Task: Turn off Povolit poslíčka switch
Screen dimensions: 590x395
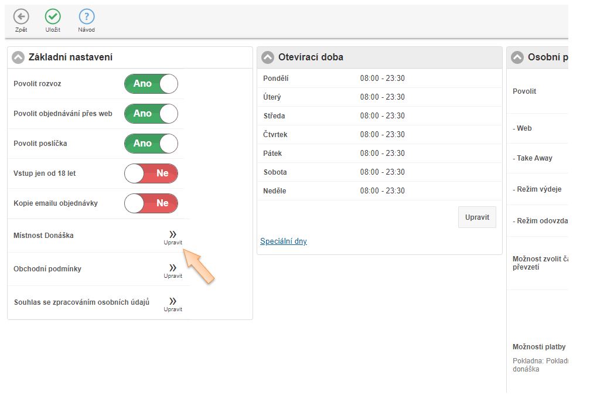Action: click(151, 144)
